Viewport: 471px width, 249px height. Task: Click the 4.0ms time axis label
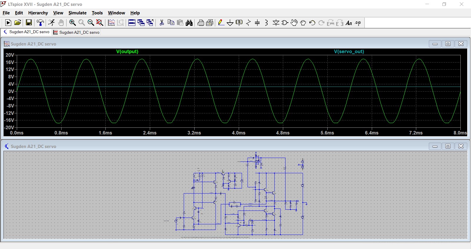click(238, 133)
